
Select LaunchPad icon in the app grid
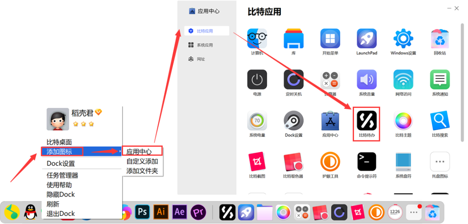click(367, 39)
